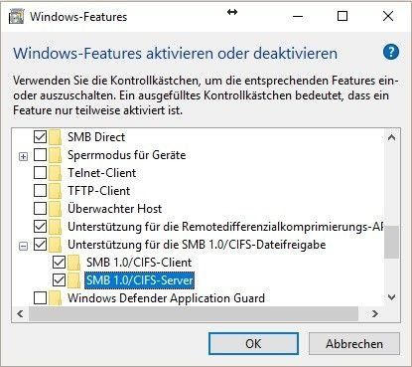Confirm changes with the OK button
This screenshot has height=367, width=412.
click(253, 344)
